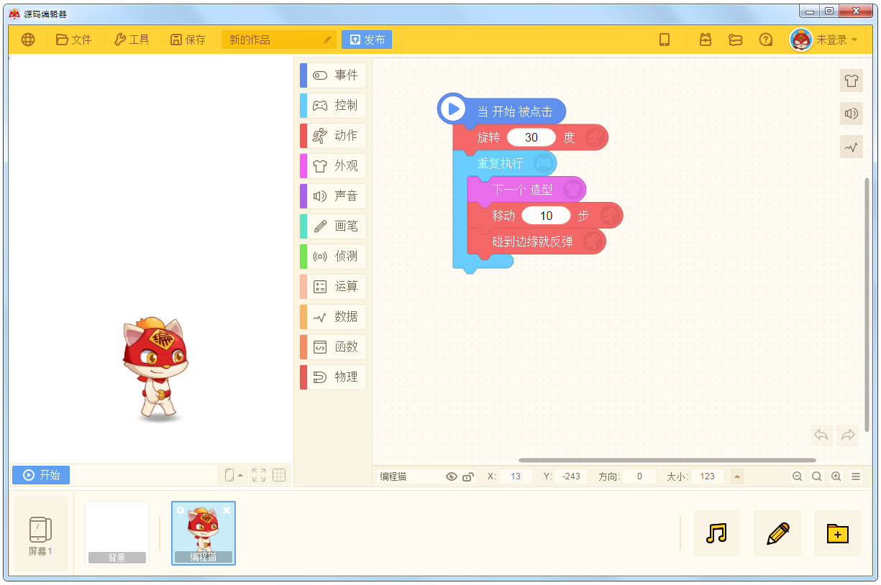Select the 侦测 block category

click(x=333, y=257)
